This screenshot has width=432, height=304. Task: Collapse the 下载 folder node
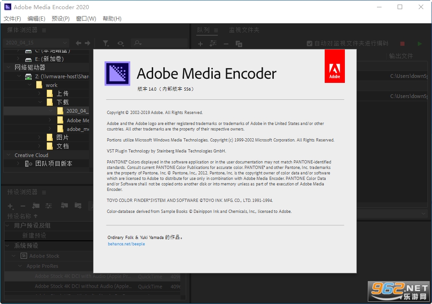tap(40, 102)
